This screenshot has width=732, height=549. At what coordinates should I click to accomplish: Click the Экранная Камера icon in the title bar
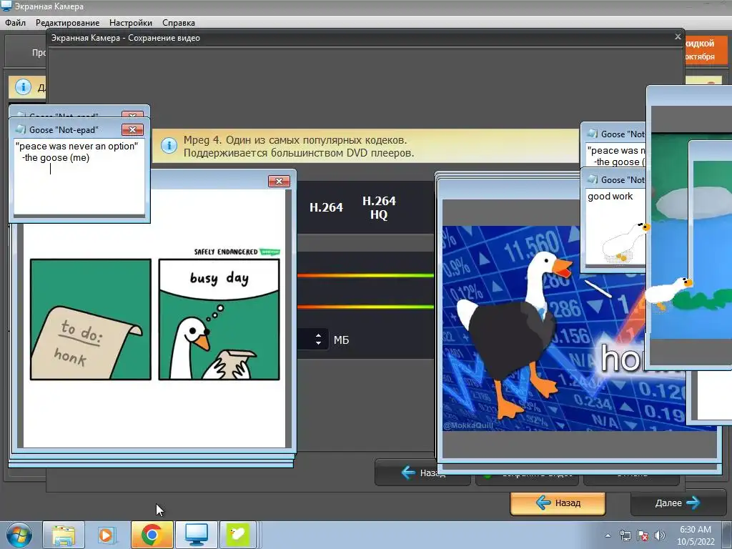[x=6, y=6]
